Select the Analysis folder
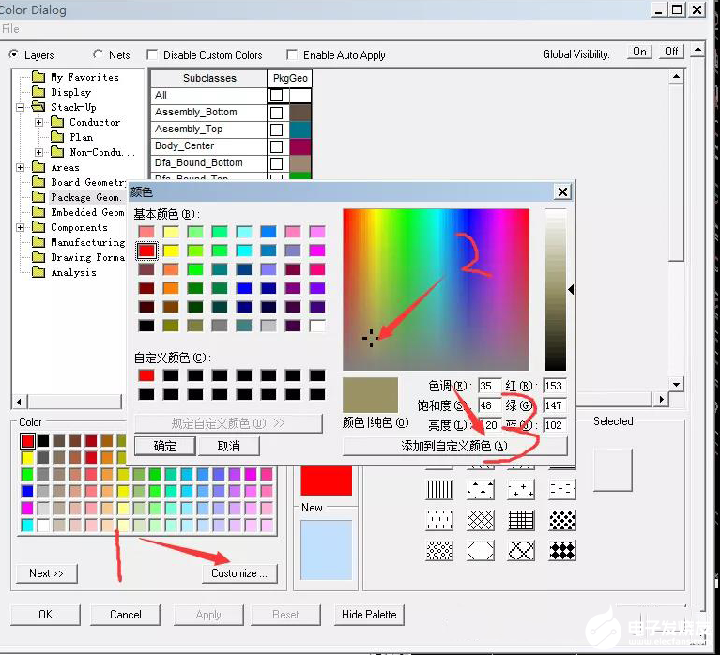This screenshot has height=656, width=721. pos(73,272)
